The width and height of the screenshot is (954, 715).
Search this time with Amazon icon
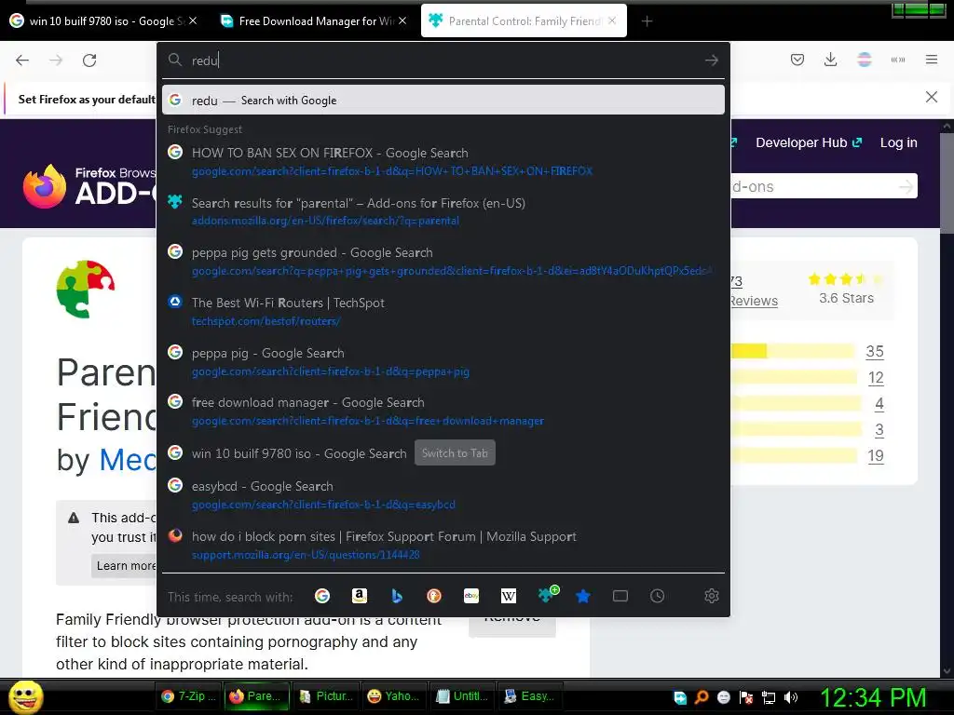[360, 596]
